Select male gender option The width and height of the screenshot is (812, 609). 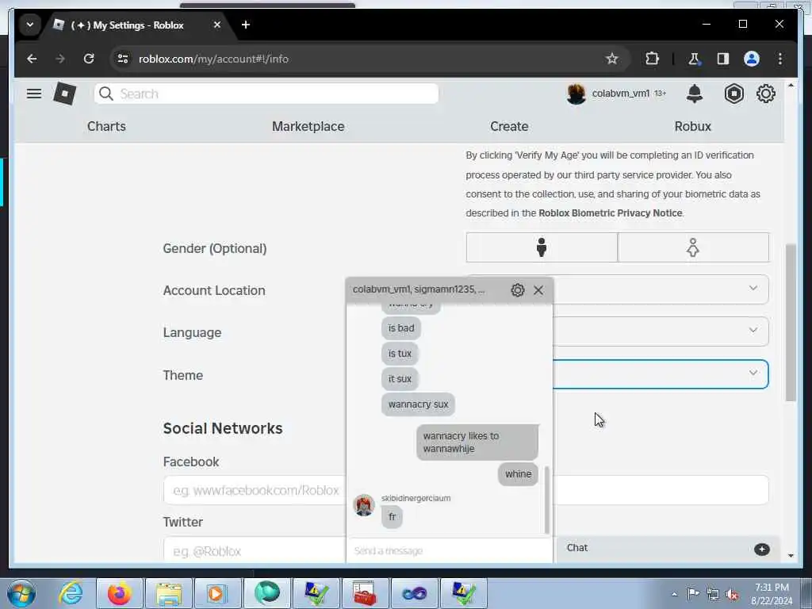coord(542,247)
